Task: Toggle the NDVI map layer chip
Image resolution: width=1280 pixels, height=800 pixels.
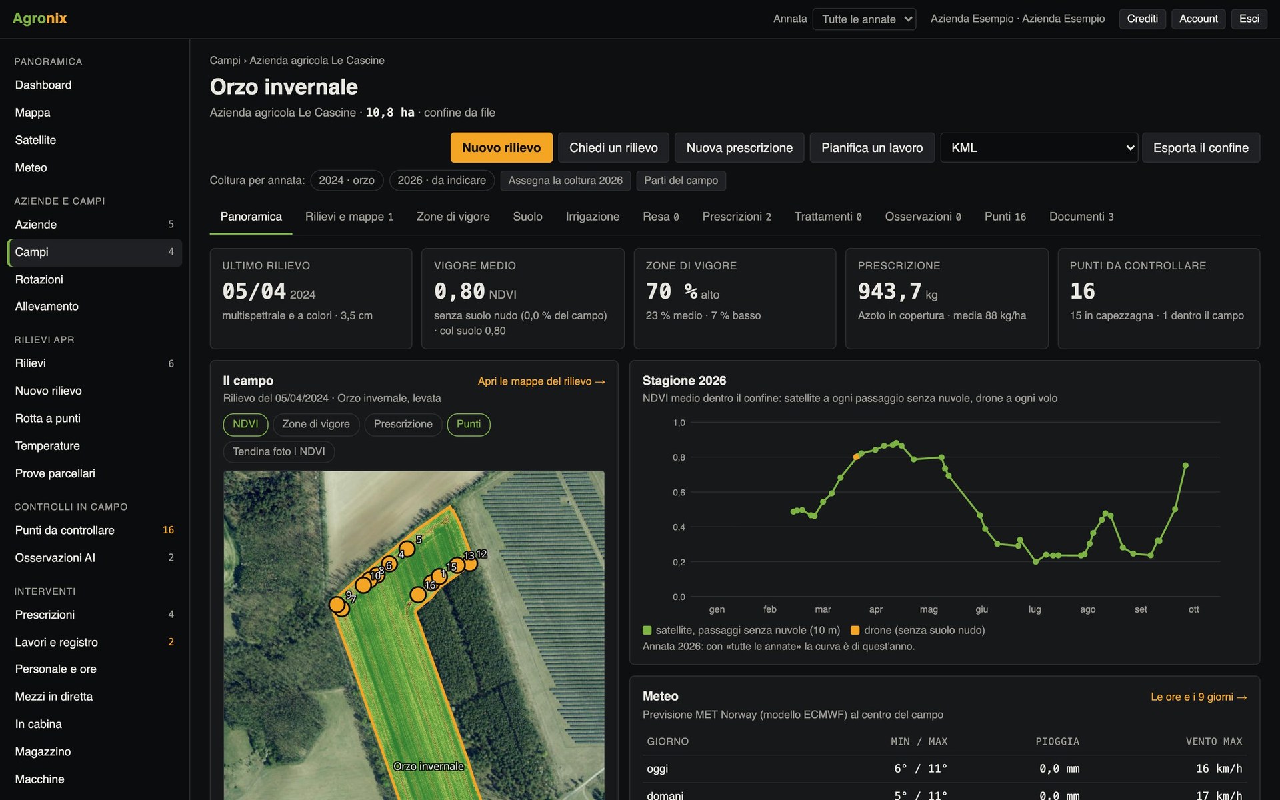Action: (x=245, y=424)
